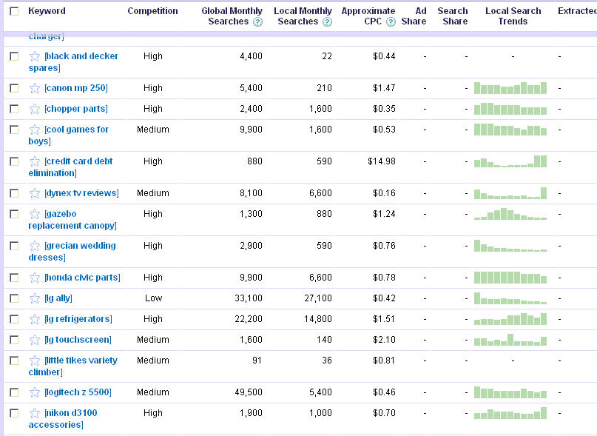
Task: Check the chopper parts row
Action: click(x=14, y=109)
